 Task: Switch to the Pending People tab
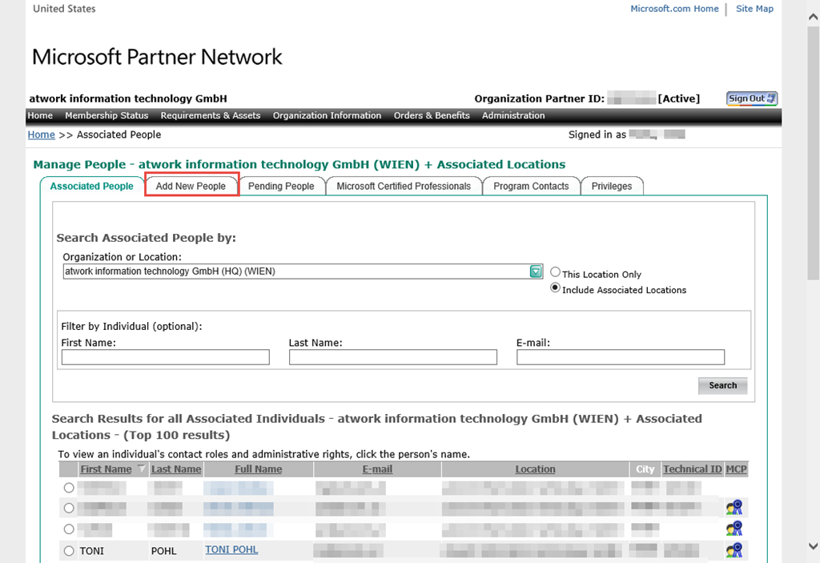pos(281,186)
